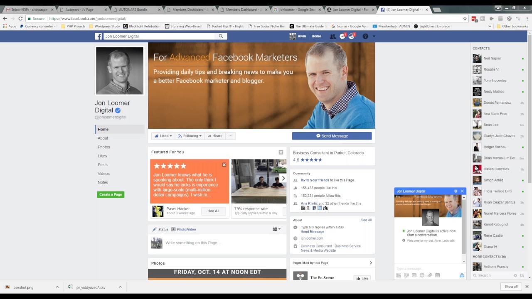Open the Likes section
The width and height of the screenshot is (532, 299).
102,156
